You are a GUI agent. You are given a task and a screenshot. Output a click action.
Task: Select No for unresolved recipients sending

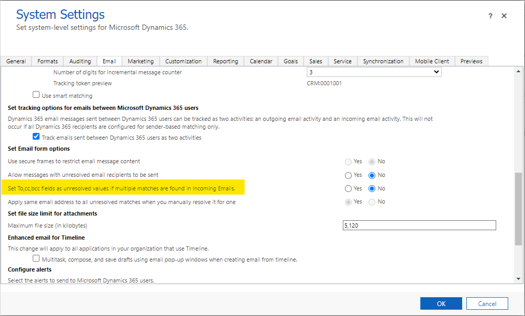(x=372, y=175)
